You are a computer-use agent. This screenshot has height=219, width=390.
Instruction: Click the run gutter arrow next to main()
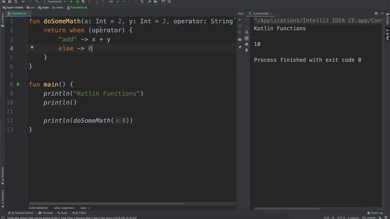[x=18, y=85]
